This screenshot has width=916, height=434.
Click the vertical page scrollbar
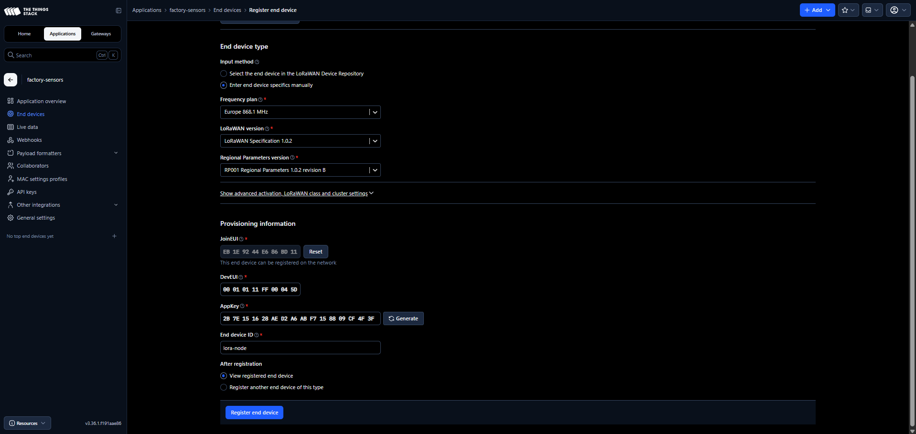pos(912,251)
